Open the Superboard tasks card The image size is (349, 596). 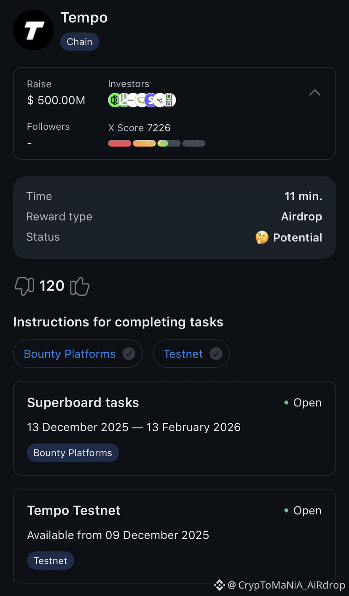pyautogui.click(x=174, y=428)
